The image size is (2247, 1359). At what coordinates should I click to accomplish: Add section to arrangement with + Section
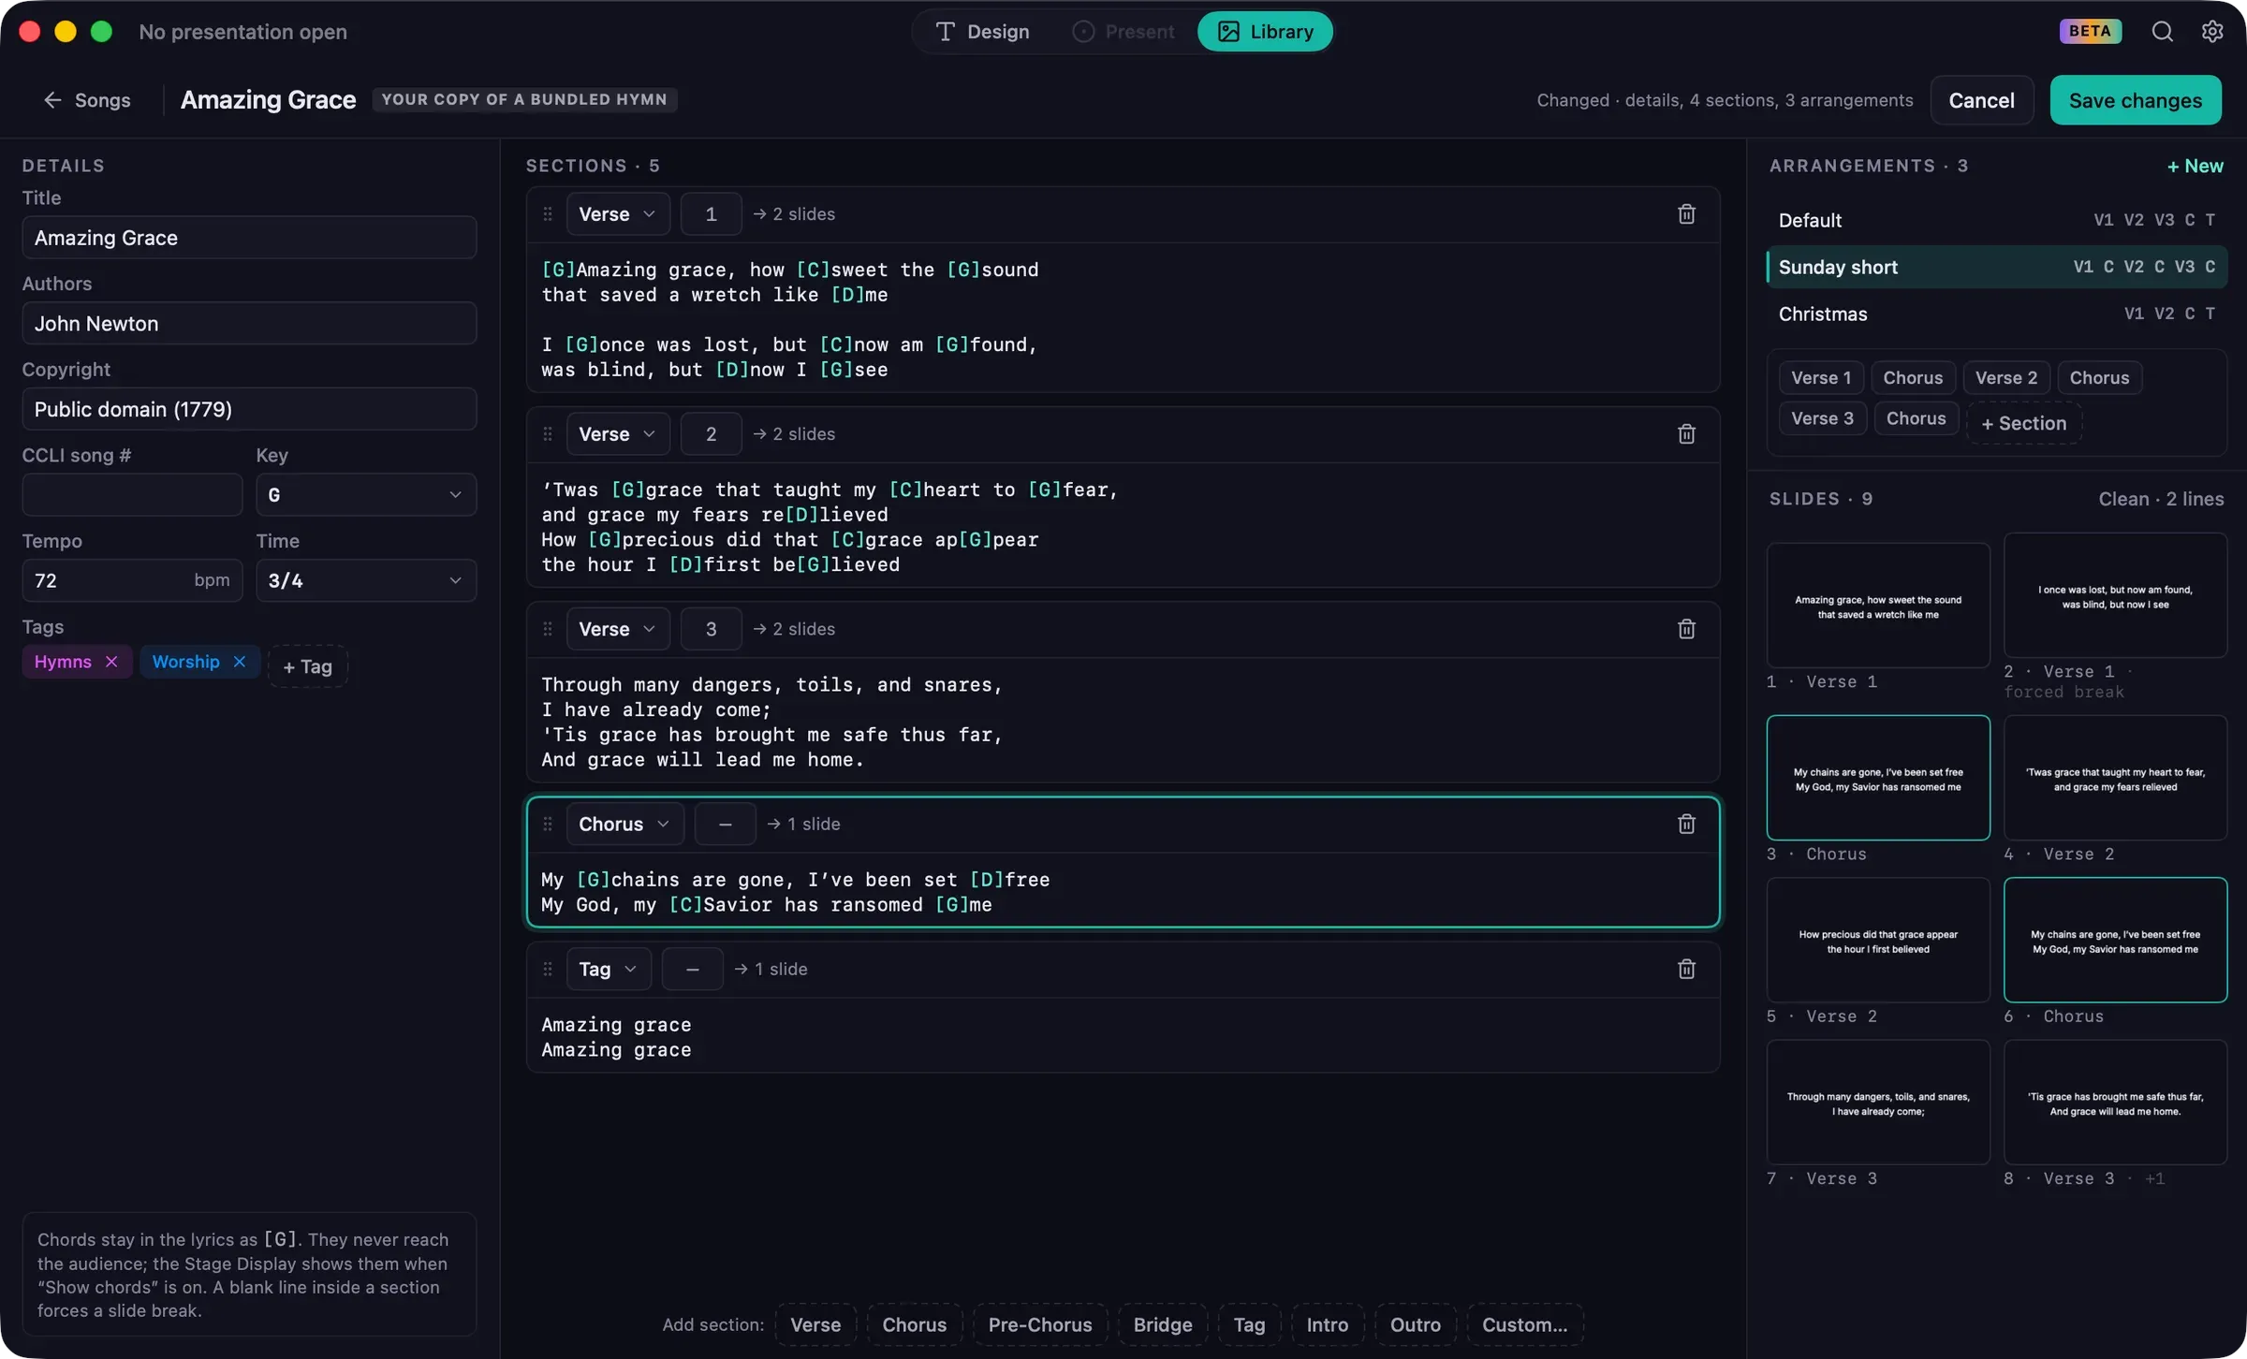pyautogui.click(x=2023, y=423)
